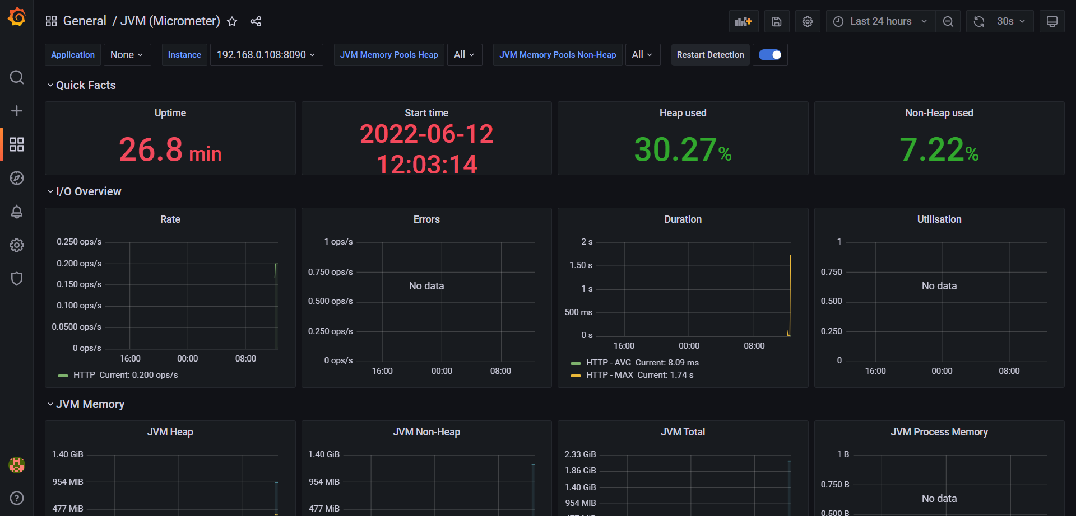Open the Configuration gear in sidebar
Screen dimensions: 1076x516
(x=17, y=245)
